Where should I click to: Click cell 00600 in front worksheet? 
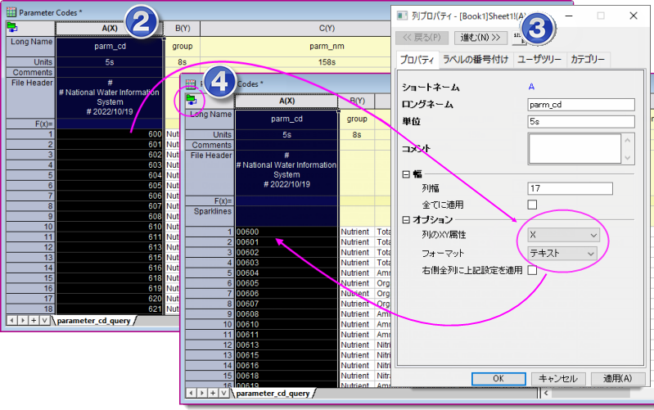286,232
